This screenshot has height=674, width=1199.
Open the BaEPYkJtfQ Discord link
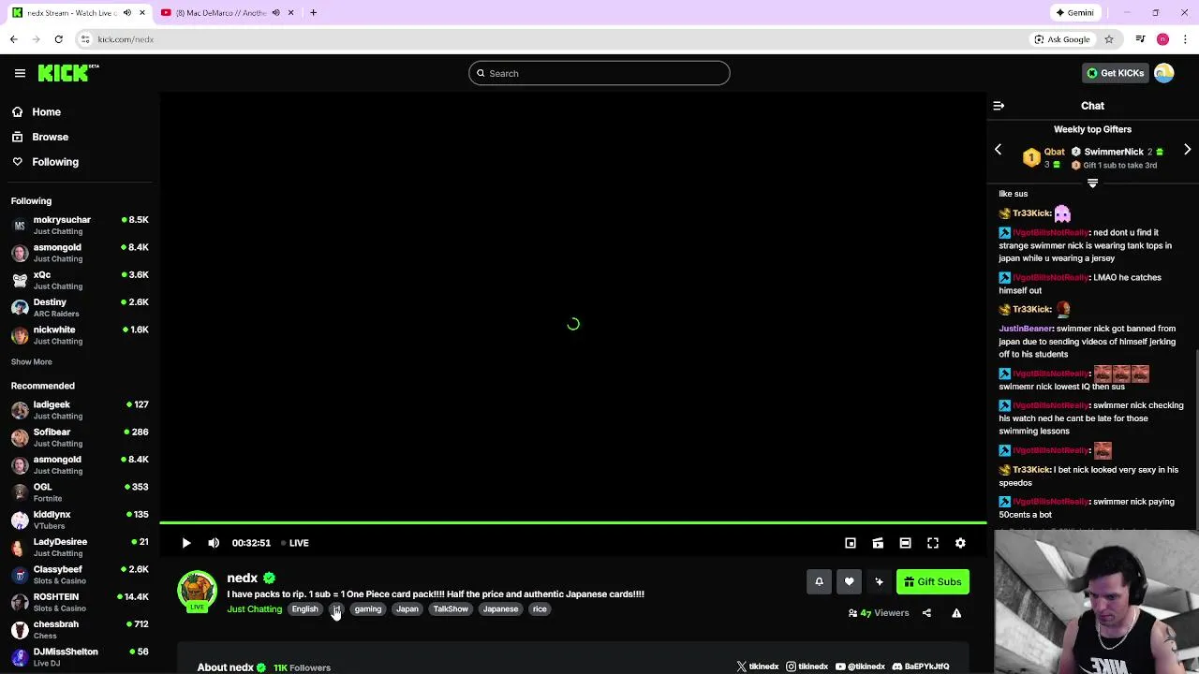tap(921, 667)
